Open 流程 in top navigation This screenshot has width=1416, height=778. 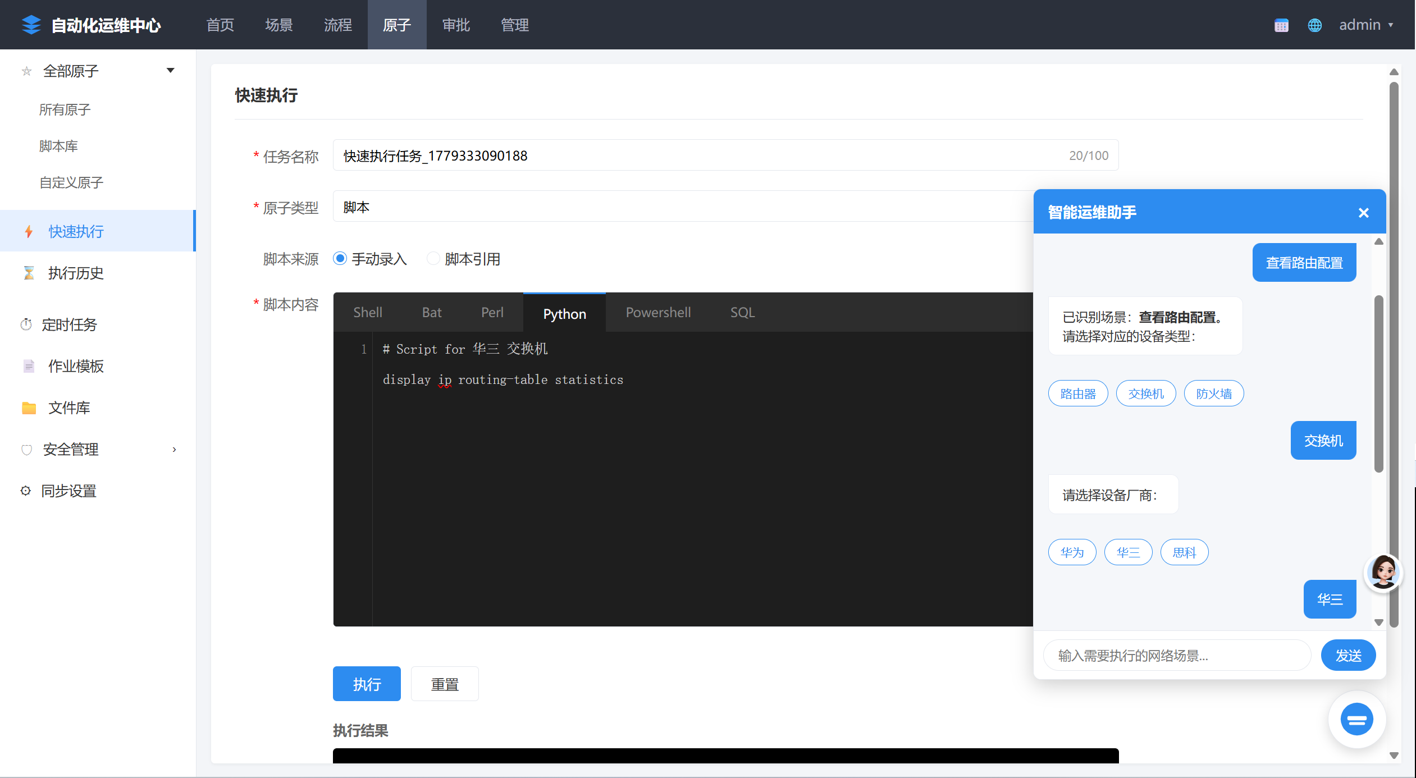(x=338, y=25)
